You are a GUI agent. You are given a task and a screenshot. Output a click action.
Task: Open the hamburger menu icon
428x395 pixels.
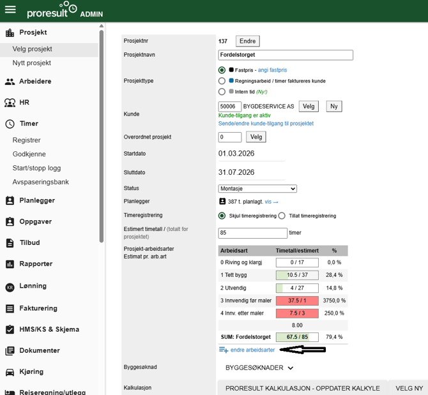(10, 10)
